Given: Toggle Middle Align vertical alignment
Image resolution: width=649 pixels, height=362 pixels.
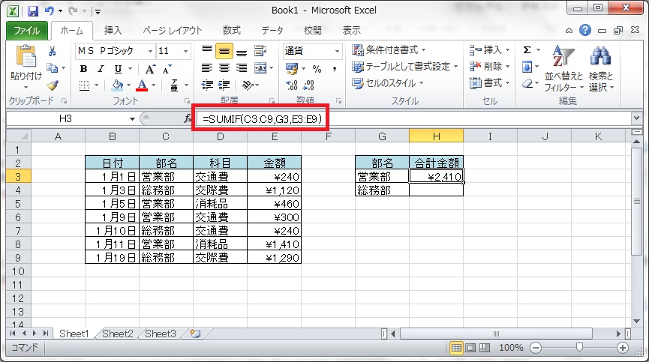Looking at the screenshot, I should [224, 51].
